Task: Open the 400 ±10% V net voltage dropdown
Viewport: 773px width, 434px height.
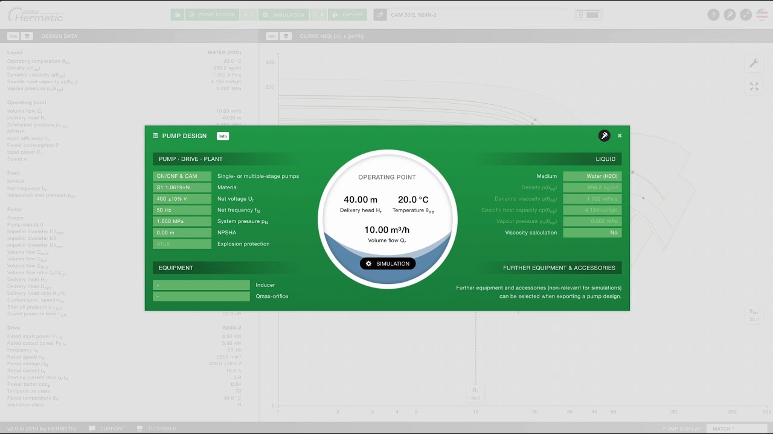Action: [182, 199]
